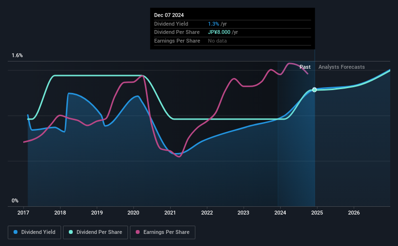The image size is (398, 246).
Task: Click the Dec 07 2024 tooltip date
Action: tap(169, 15)
